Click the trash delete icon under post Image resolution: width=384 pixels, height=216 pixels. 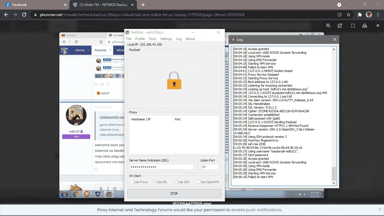click(x=109, y=84)
